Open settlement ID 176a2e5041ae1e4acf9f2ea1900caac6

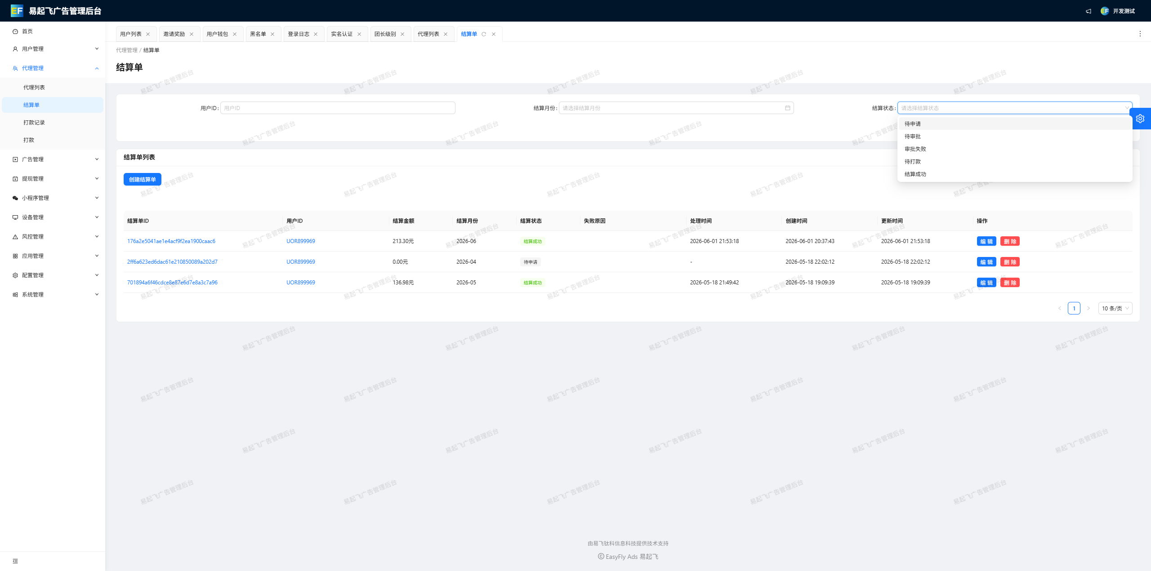pyautogui.click(x=171, y=241)
